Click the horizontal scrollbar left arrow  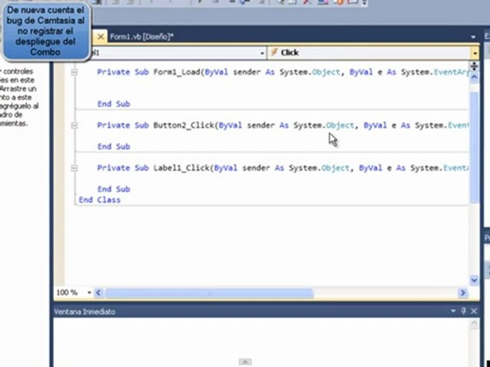(x=99, y=293)
